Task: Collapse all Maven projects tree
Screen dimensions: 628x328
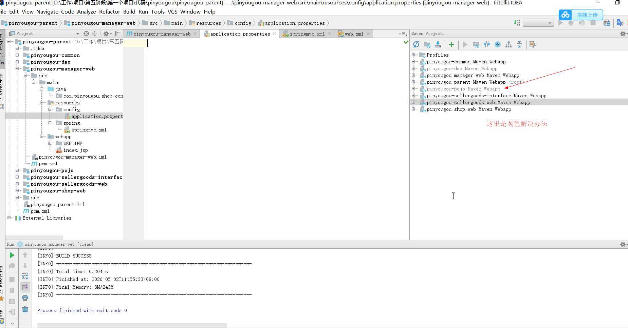Action: [x=519, y=44]
